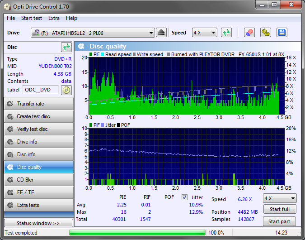Click the CD Bler sidebar icon
305x240 pixels.
(x=10, y=180)
